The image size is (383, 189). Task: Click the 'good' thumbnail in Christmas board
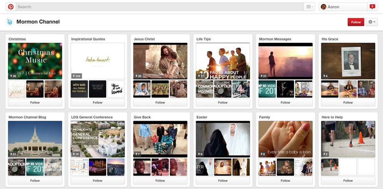pos(17,89)
